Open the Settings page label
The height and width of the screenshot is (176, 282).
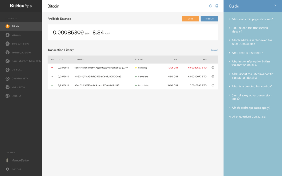pos(16,169)
